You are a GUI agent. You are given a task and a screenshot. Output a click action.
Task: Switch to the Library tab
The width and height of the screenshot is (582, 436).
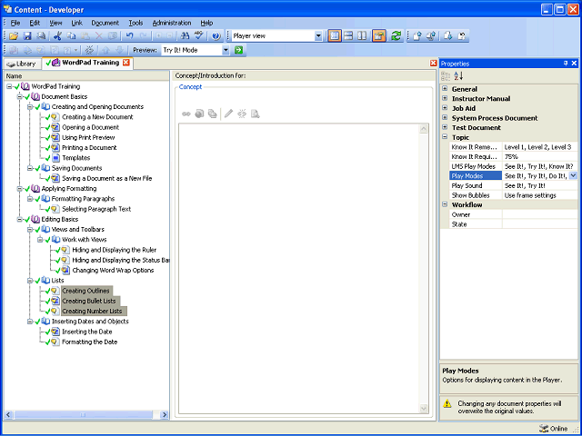click(21, 64)
